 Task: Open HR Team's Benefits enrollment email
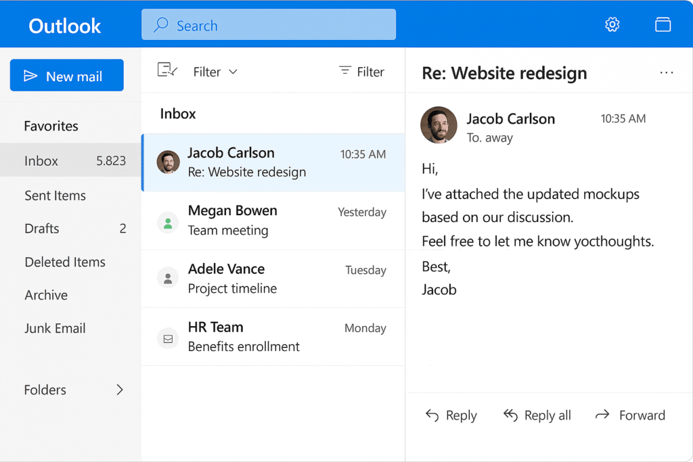pyautogui.click(x=273, y=337)
